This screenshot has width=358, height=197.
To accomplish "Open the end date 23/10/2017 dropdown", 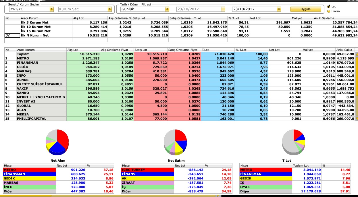I will [x=279, y=9].
